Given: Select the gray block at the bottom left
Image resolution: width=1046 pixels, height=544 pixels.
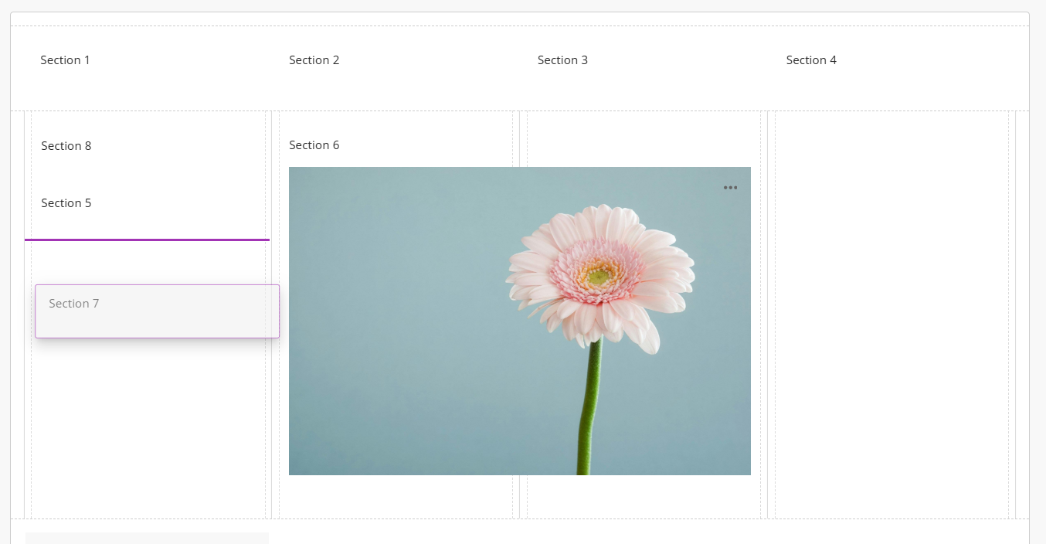Looking at the screenshot, I should pos(147,538).
